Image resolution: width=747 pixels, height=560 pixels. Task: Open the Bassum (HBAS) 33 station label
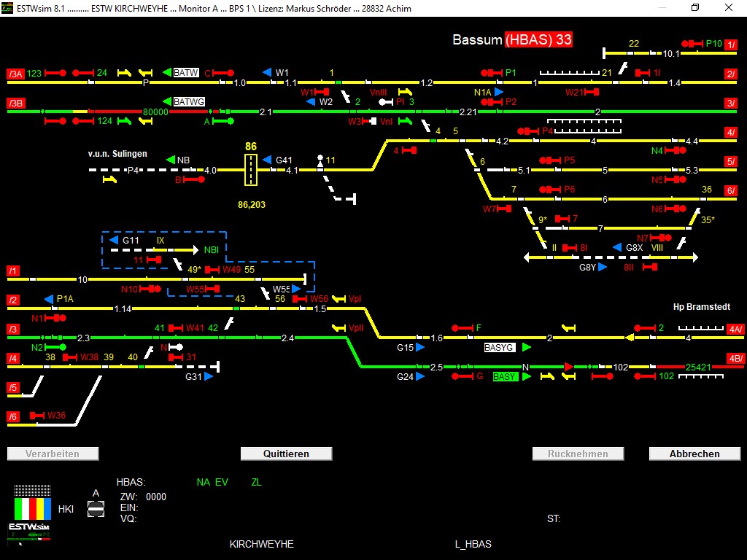point(512,39)
